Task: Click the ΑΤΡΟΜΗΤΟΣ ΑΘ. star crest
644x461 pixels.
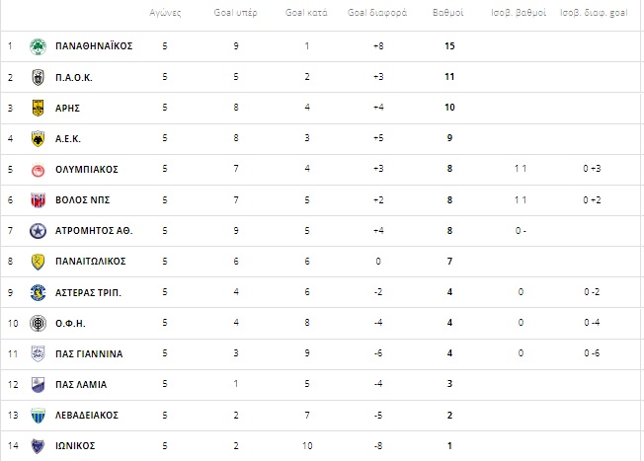Action: pos(39,231)
